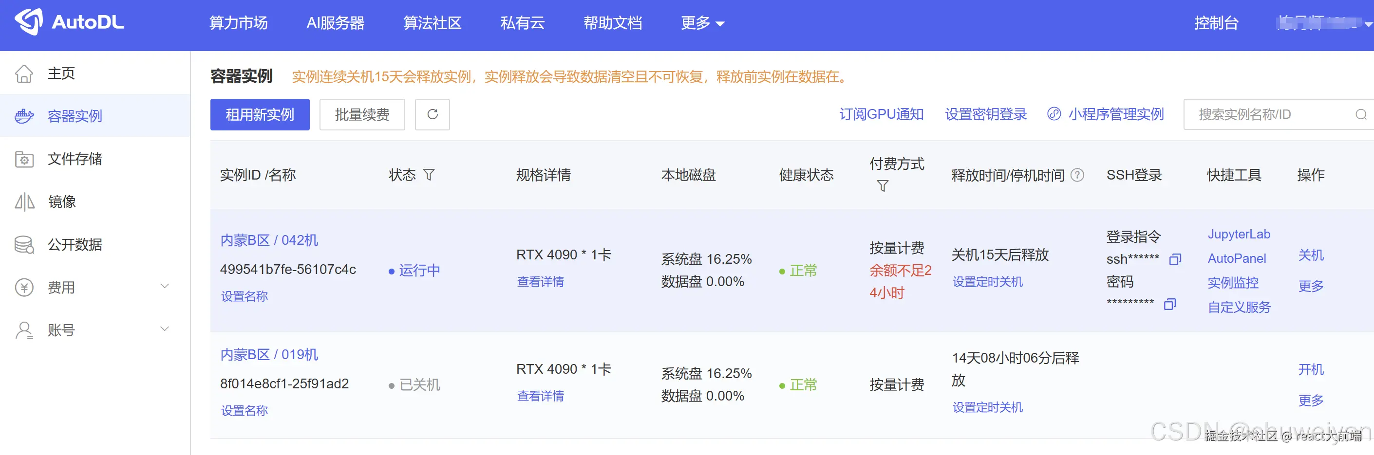
Task: View release time help tooltip
Action: pyautogui.click(x=1078, y=175)
